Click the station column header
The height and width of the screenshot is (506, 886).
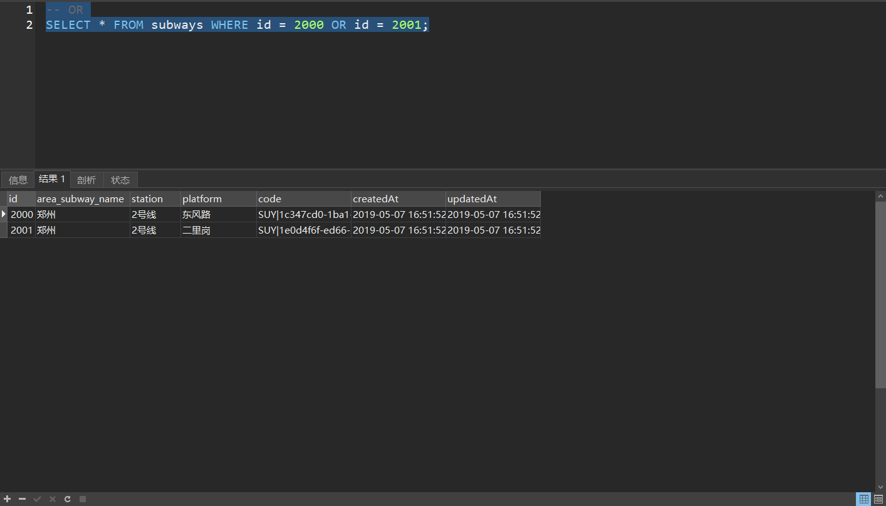(x=155, y=199)
